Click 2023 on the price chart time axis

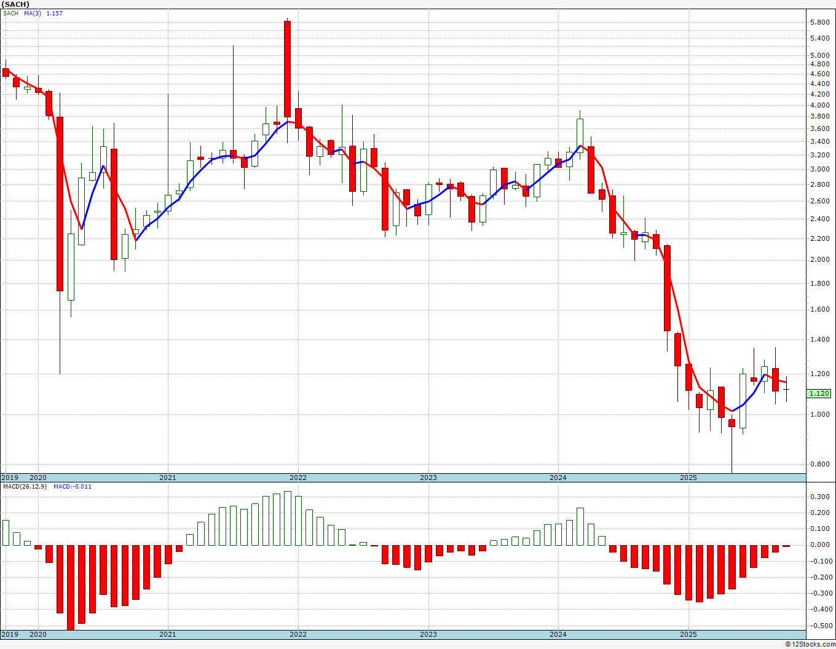pyautogui.click(x=428, y=478)
